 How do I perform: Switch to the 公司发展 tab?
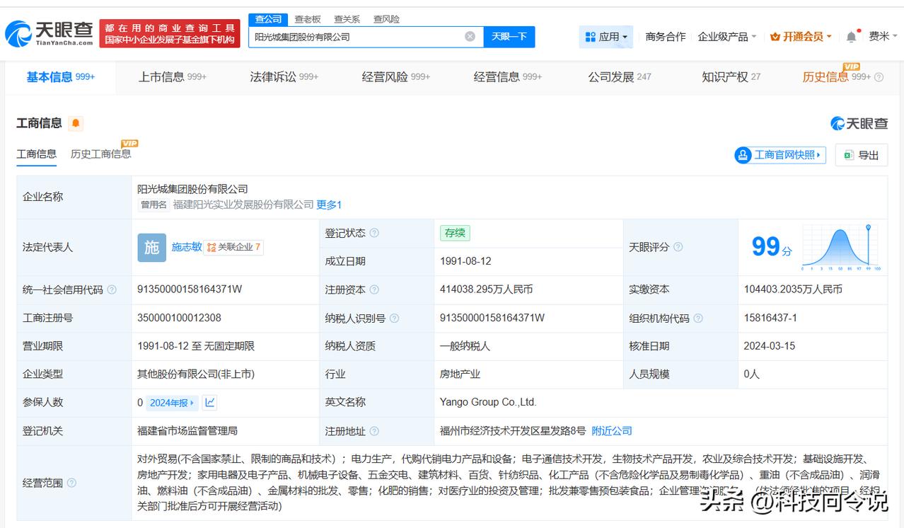pos(619,77)
